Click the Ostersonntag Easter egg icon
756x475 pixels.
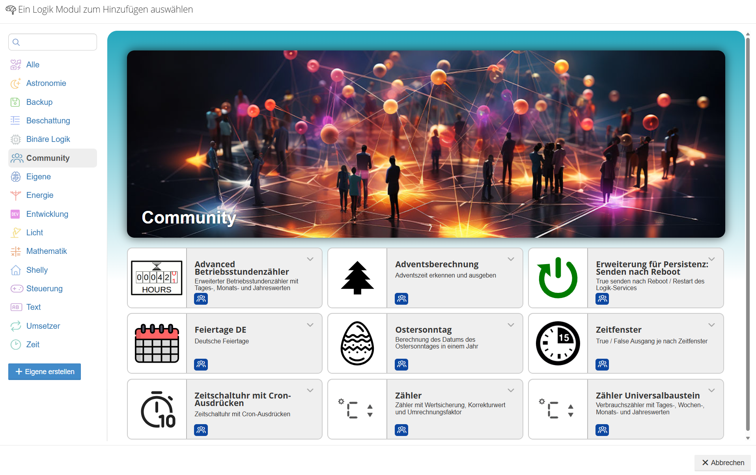(357, 343)
